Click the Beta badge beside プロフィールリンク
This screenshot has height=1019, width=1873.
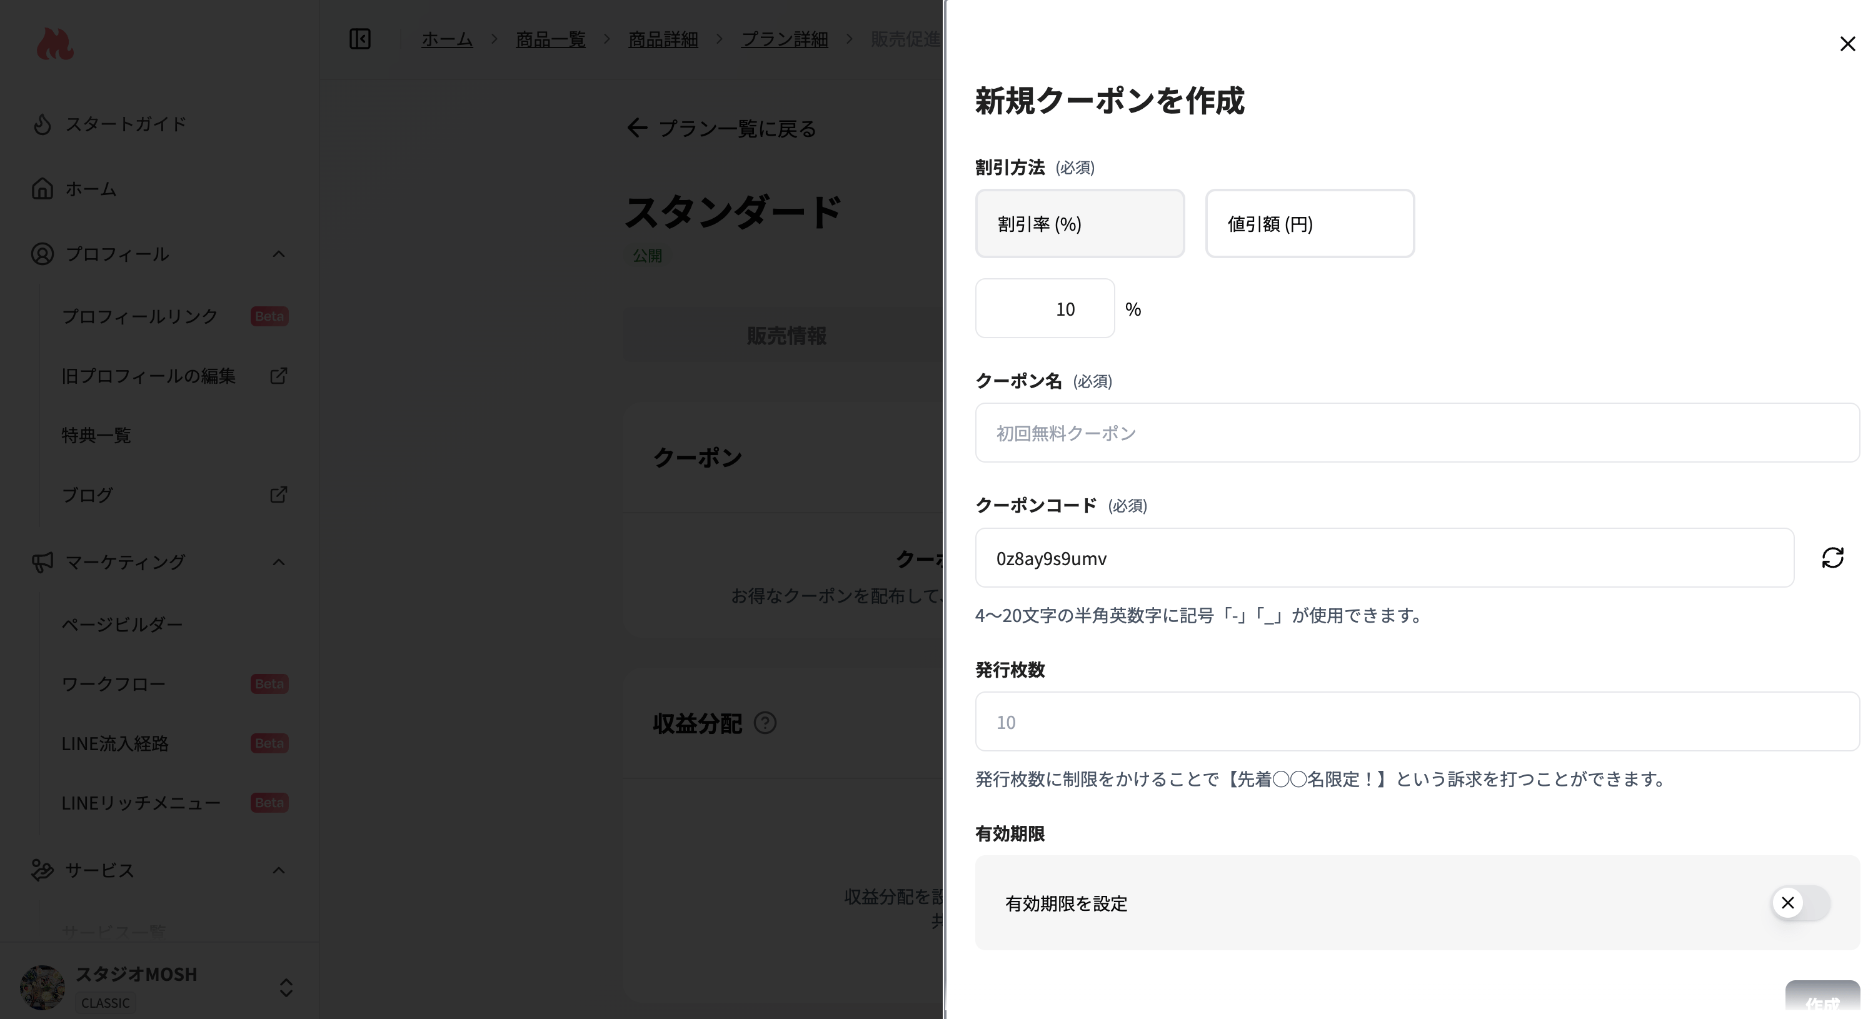[x=269, y=316]
